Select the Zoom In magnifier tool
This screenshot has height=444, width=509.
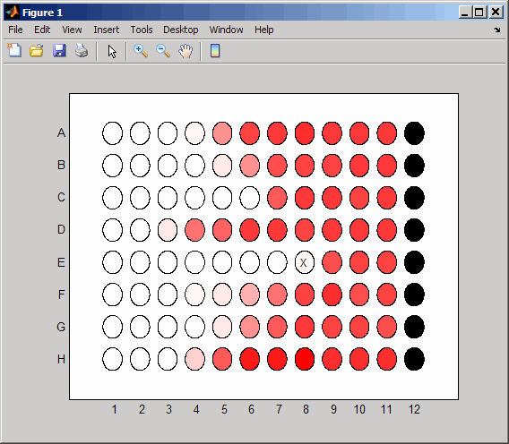click(141, 51)
